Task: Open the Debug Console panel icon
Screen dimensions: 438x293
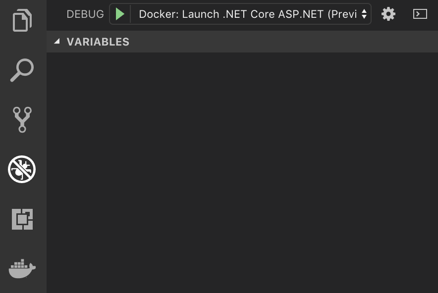Action: (x=421, y=14)
